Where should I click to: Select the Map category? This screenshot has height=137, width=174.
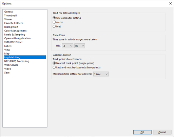7,54
